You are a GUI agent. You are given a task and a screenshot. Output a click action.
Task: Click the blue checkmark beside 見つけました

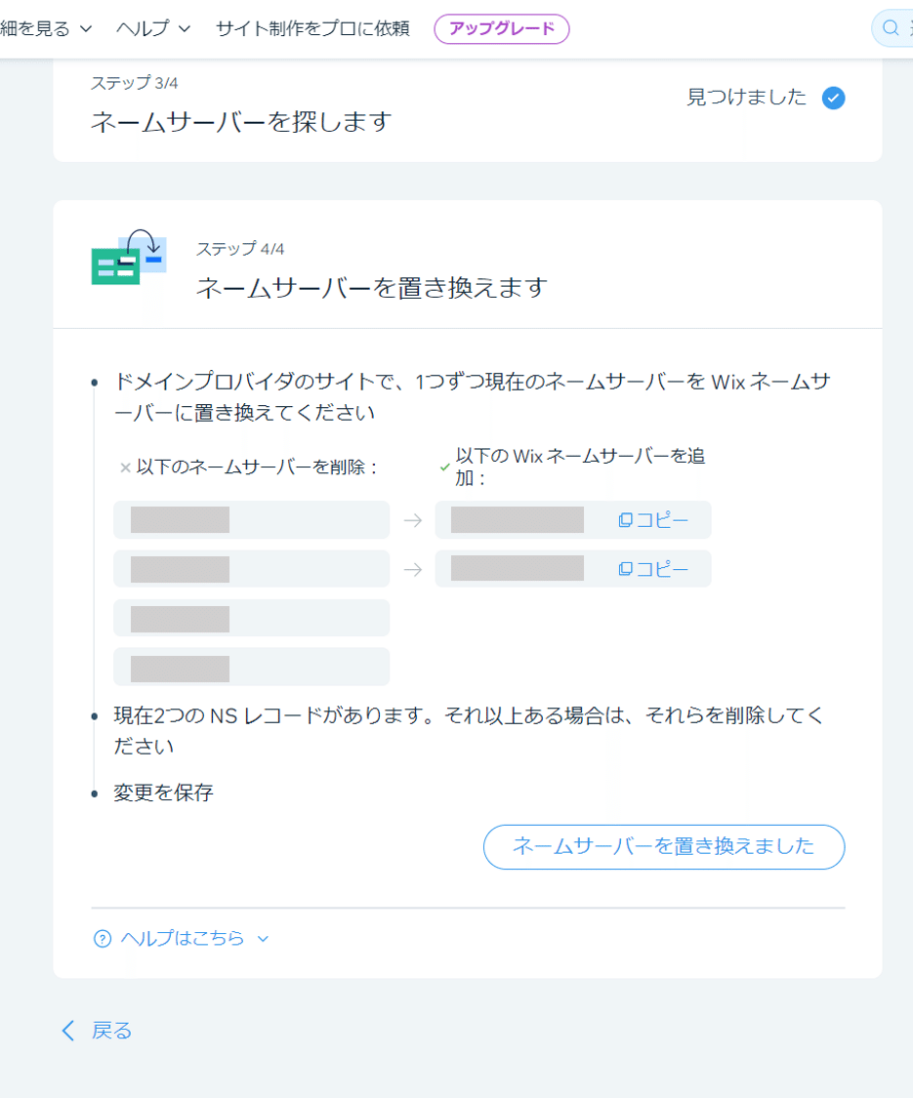[833, 98]
